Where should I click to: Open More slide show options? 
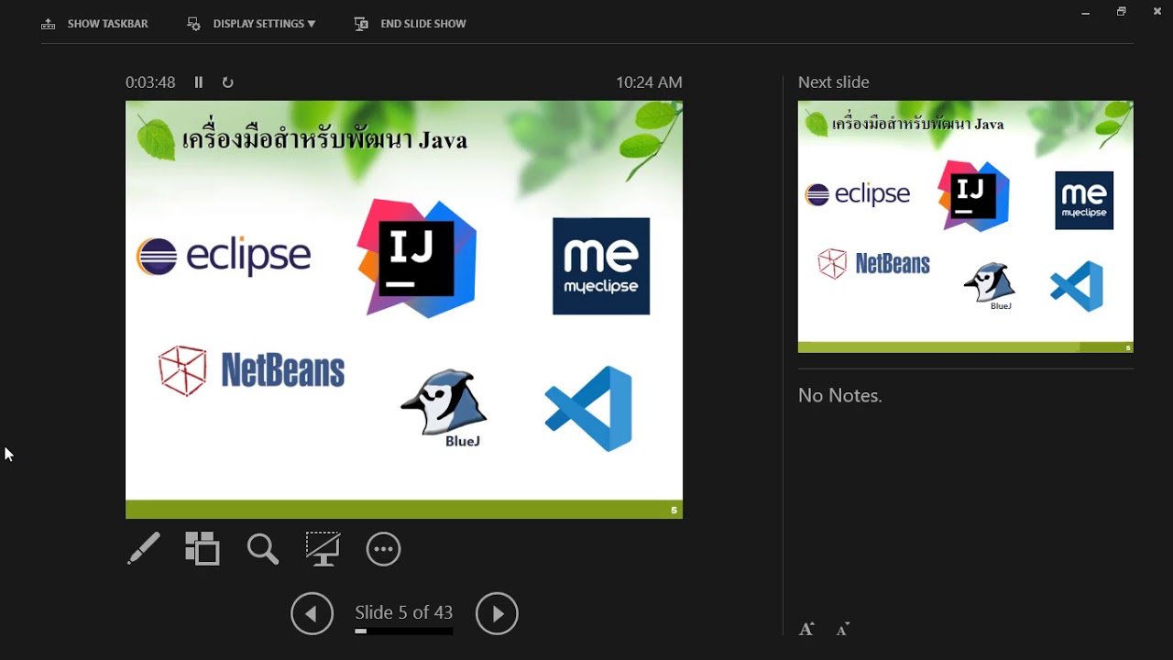click(383, 549)
